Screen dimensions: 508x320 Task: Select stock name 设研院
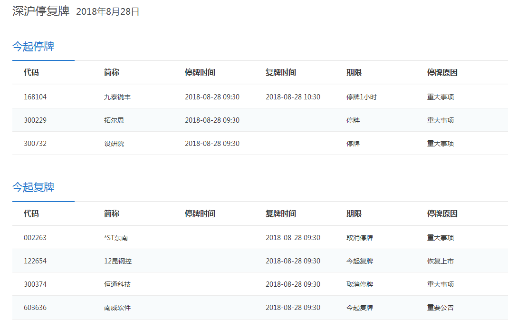114,144
